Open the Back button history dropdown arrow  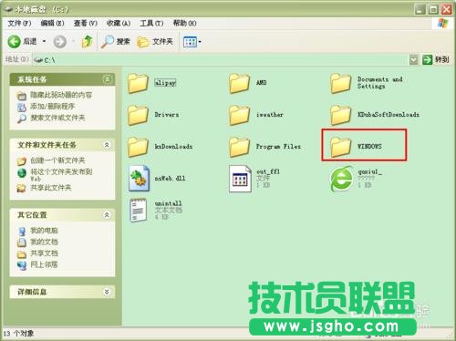click(44, 41)
